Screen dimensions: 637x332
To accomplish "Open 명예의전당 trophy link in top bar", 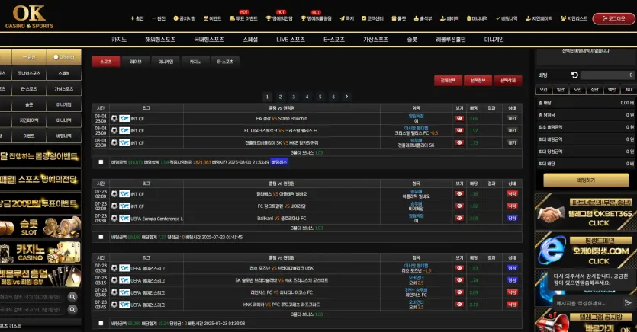I will (279, 18).
